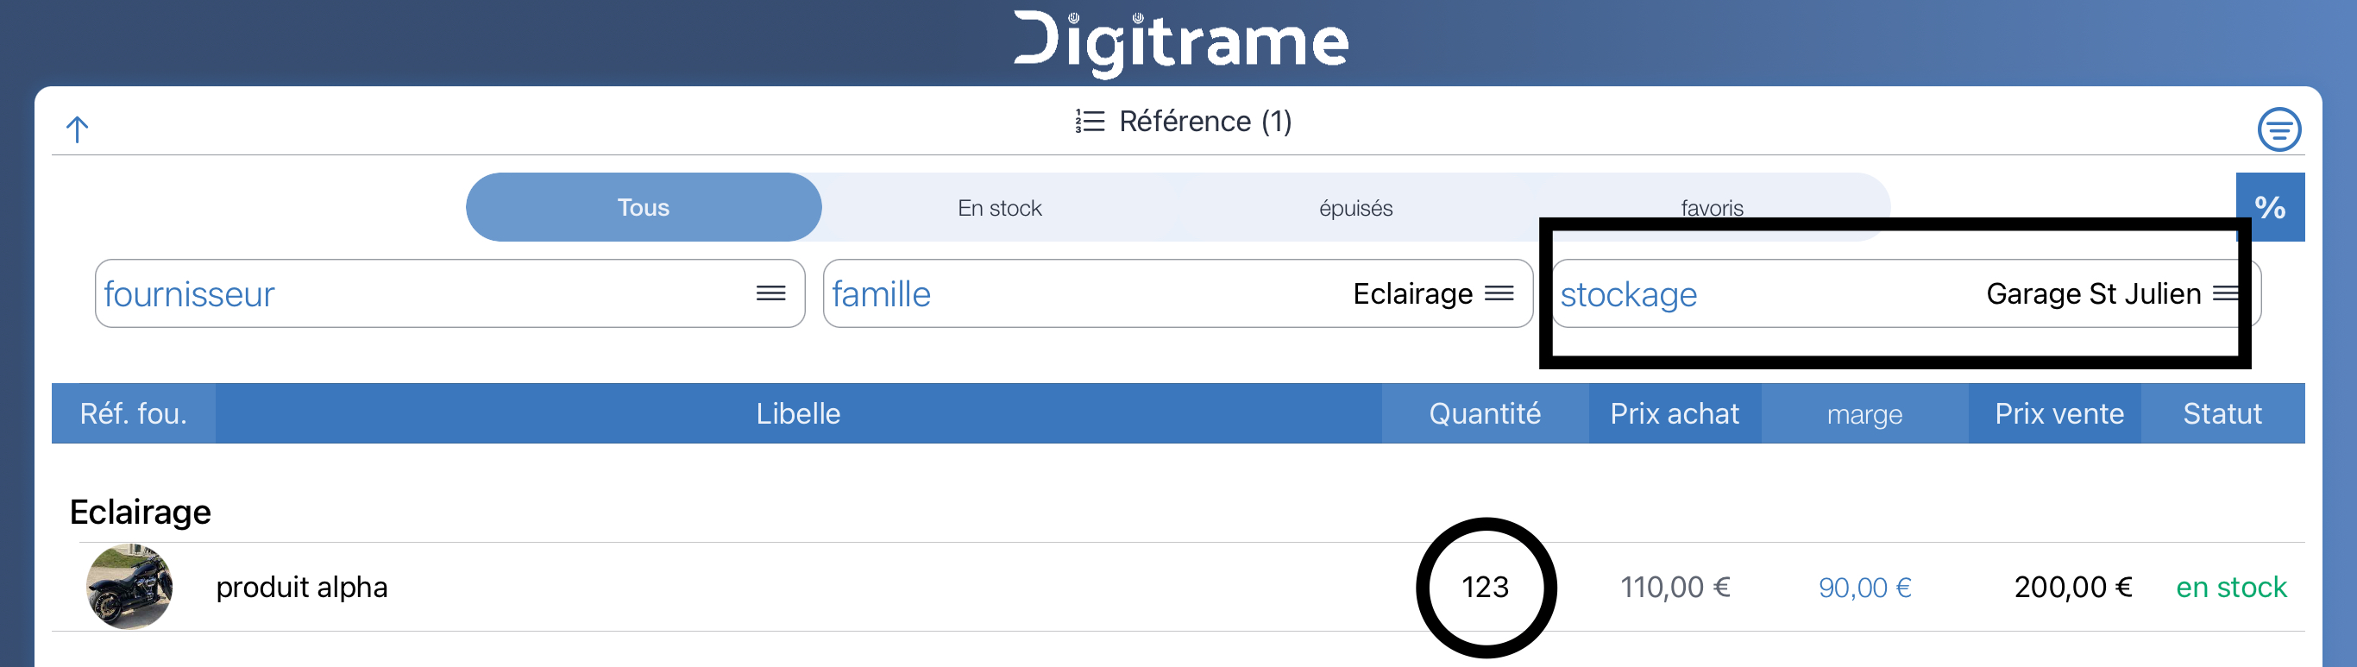Click the Eclairage group heading
2357x667 pixels.
(140, 512)
